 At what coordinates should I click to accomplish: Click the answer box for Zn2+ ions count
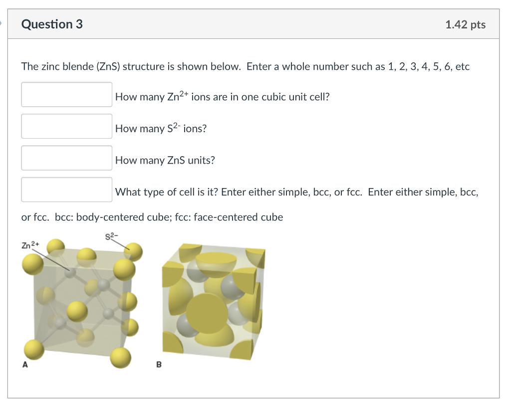66,94
